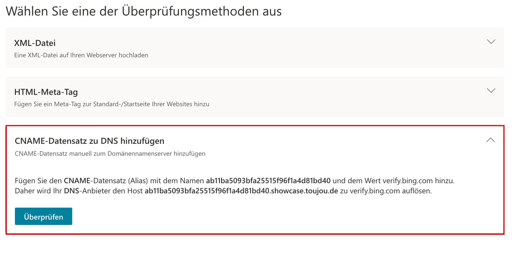This screenshot has height=270, width=512.
Task: Click the bold 'CNAME' after 'Fügen Sie den'
Action: (77, 181)
